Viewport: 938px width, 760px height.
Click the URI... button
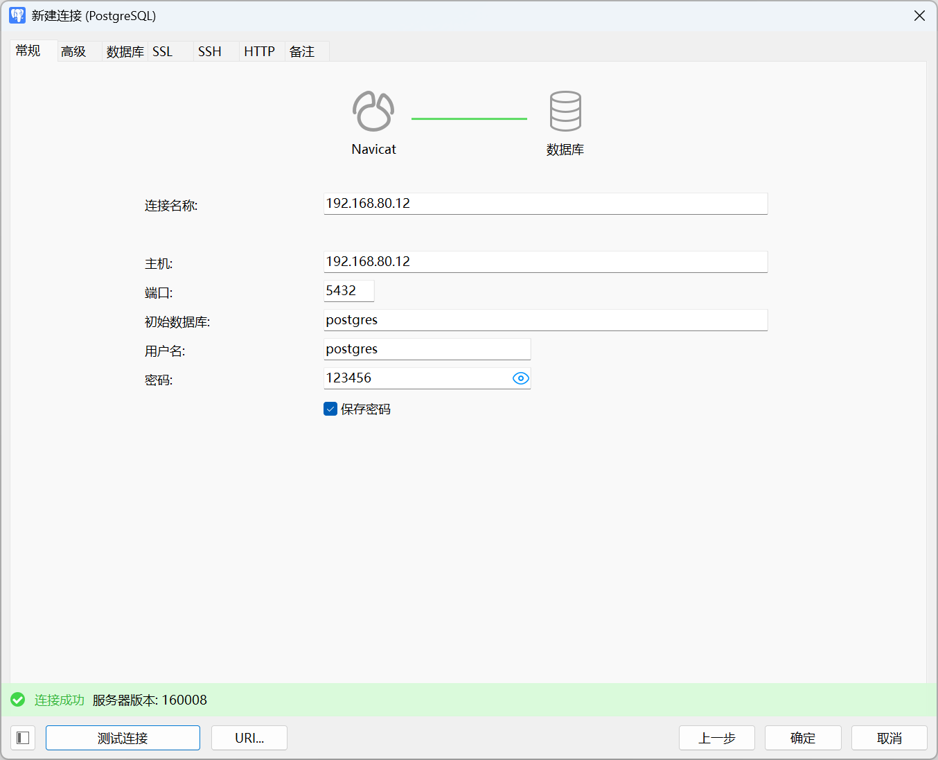click(249, 738)
